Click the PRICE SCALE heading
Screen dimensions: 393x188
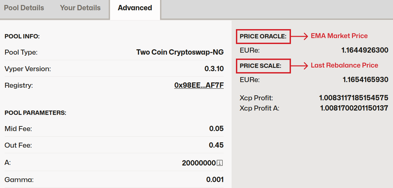coord(260,66)
